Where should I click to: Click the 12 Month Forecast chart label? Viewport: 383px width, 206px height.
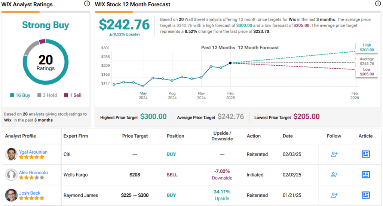pos(258,47)
